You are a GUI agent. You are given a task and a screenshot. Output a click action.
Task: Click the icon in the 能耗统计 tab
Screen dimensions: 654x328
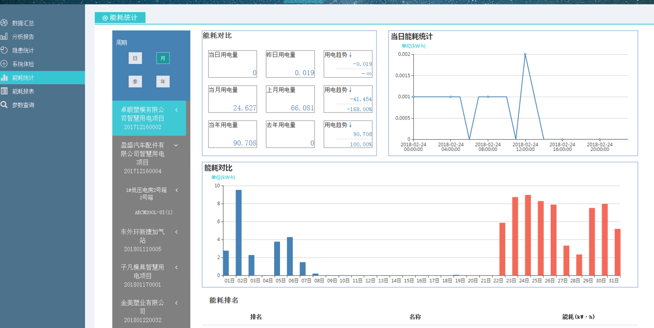tap(105, 18)
